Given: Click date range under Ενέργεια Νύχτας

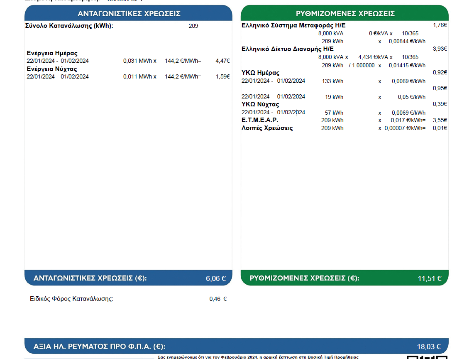Looking at the screenshot, I should [58, 77].
